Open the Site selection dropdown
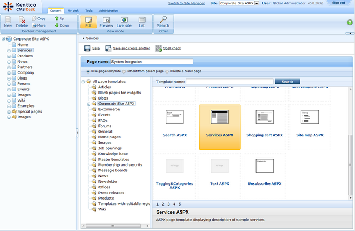355x231 pixels. (257, 3)
